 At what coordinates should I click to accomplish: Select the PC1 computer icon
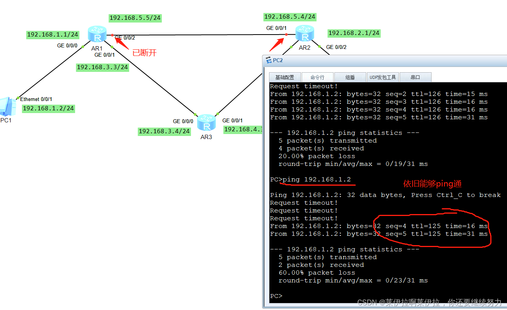[x=7, y=106]
